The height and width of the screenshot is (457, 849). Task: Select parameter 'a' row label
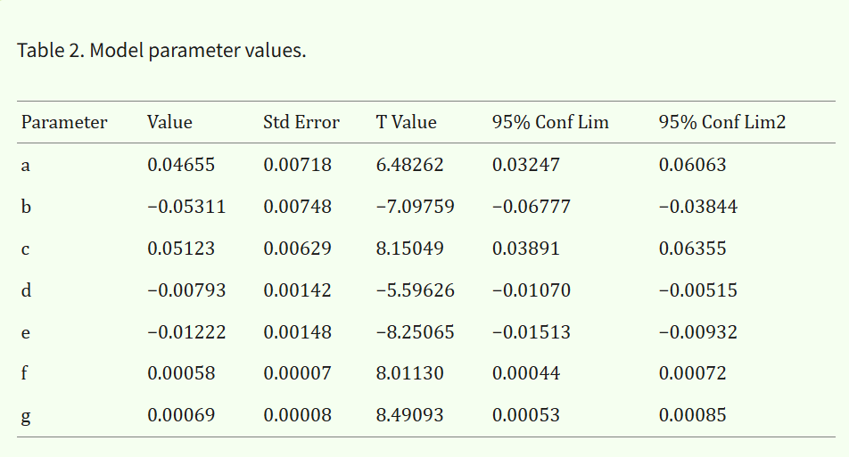pyautogui.click(x=26, y=166)
